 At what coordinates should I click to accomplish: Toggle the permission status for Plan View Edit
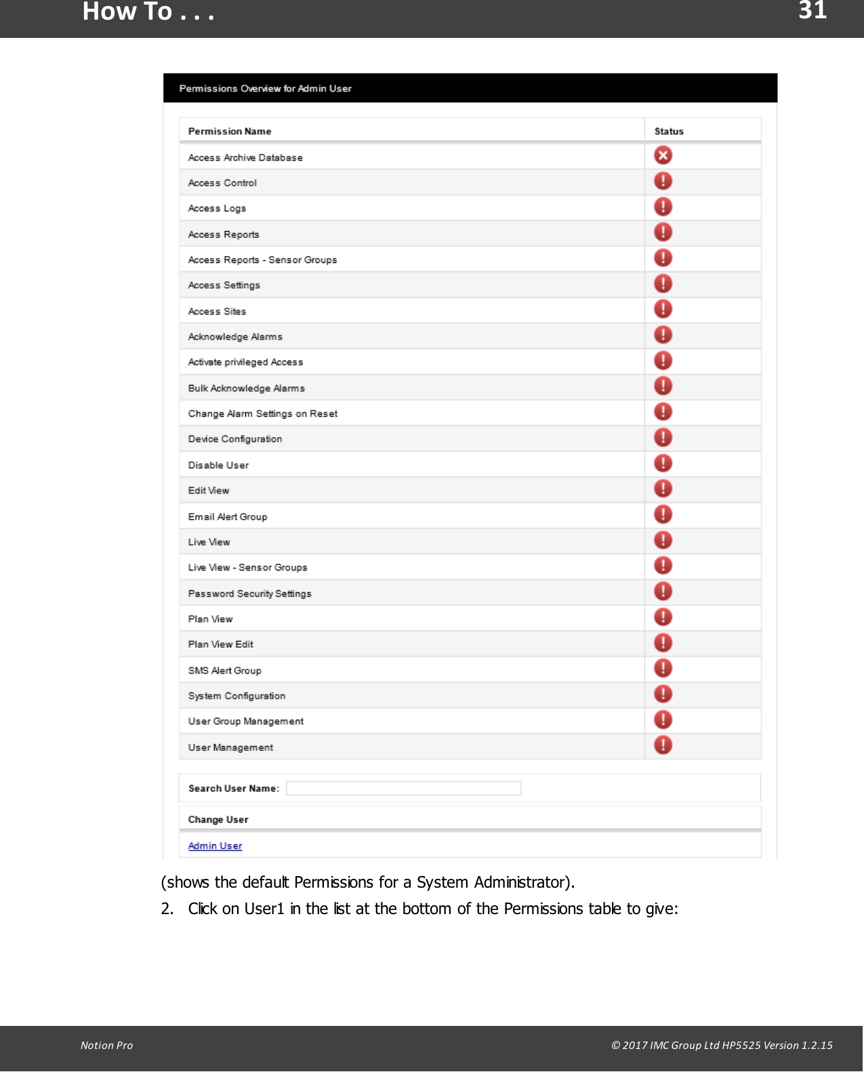663,642
